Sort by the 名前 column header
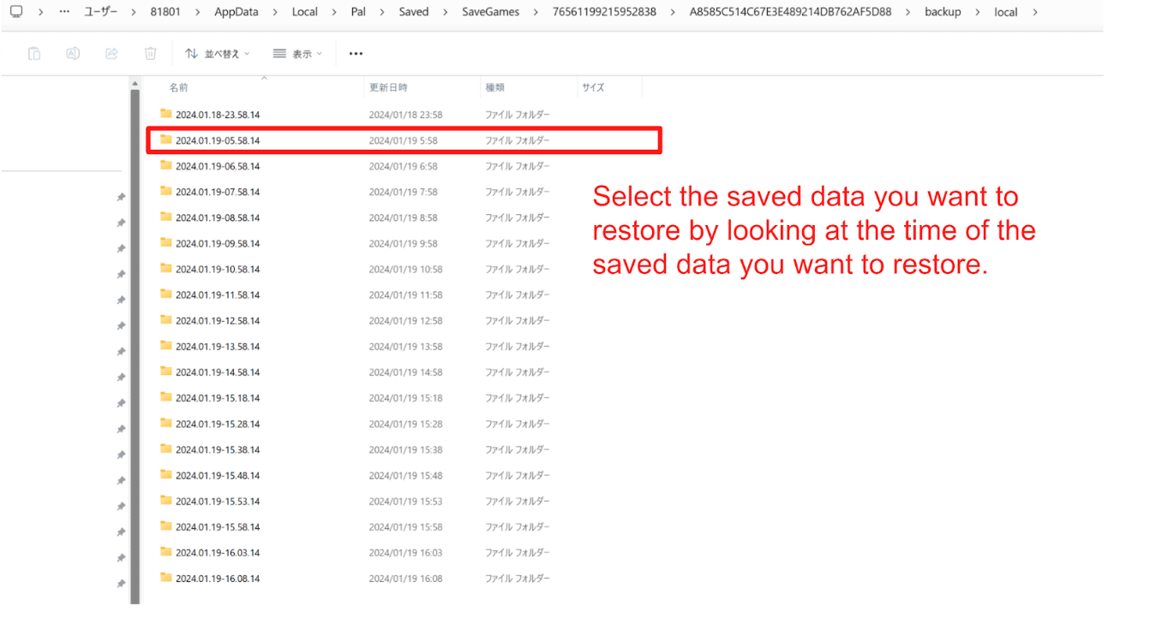Image resolution: width=1150 pixels, height=624 pixels. click(x=178, y=87)
